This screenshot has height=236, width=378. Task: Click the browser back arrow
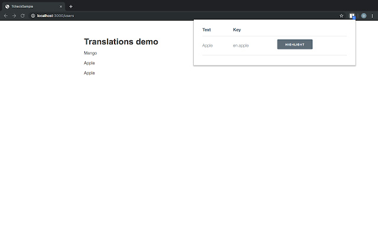(6, 16)
